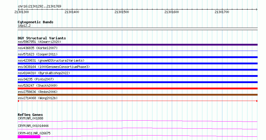Screen dimensions: 266x140
Task: Open variant esv2758636 (Redon2006) label
Action: 38,92
